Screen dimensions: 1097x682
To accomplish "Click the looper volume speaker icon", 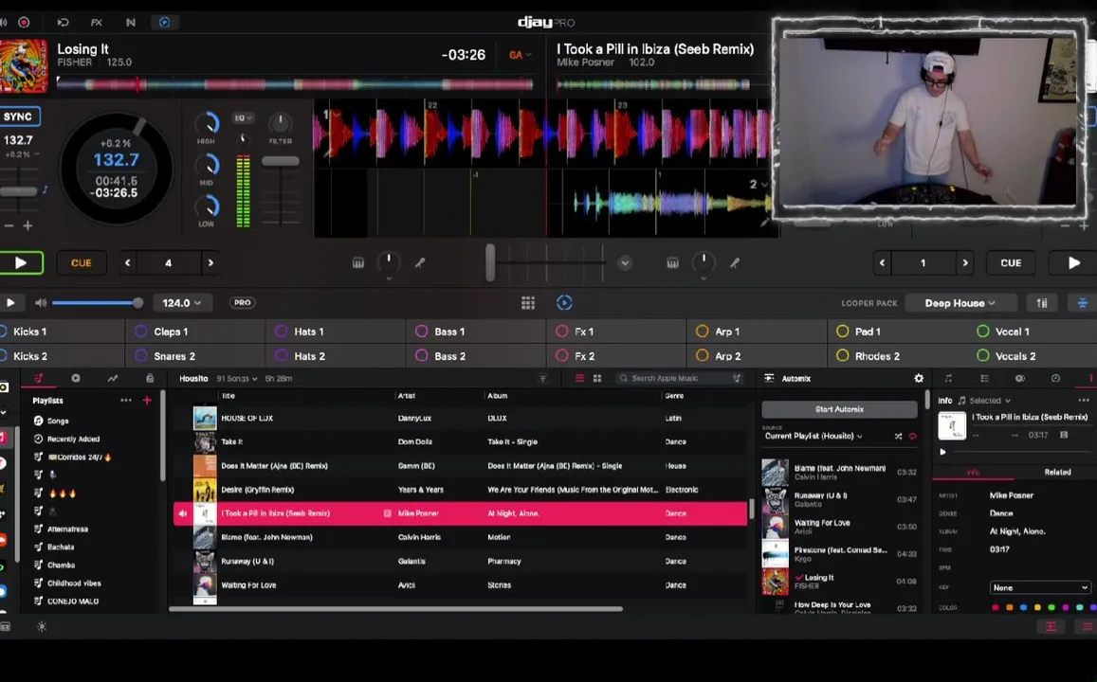I will (x=41, y=302).
